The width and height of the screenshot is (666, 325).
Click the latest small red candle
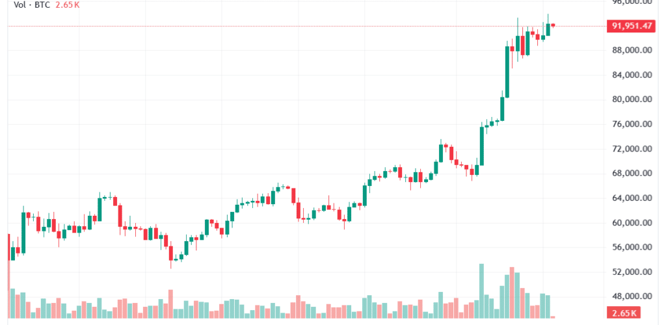point(553,25)
